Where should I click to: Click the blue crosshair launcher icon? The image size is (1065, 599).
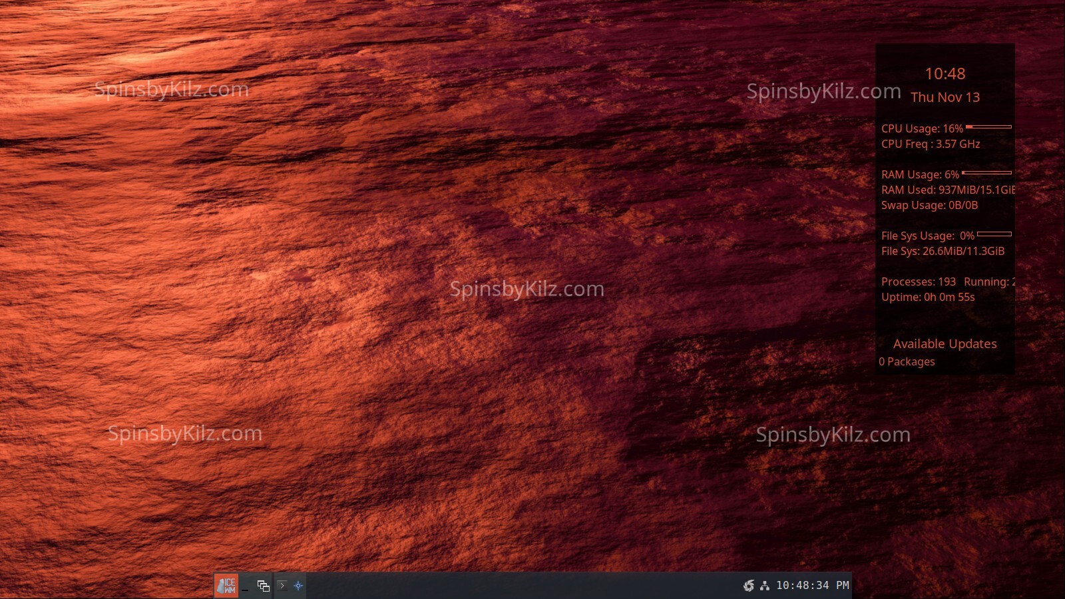click(298, 586)
